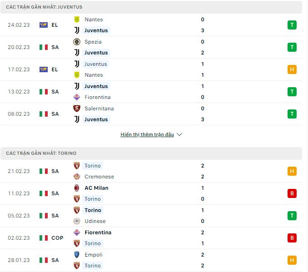Select the Torino vs Cremonese 21.02.23 match row
308x272 pixels.
[x=151, y=171]
